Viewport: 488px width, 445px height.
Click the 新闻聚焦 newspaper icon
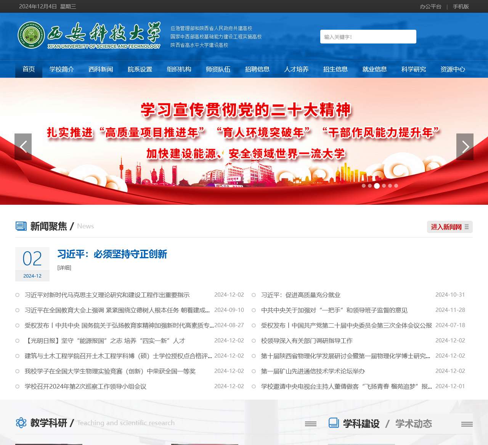[21, 226]
